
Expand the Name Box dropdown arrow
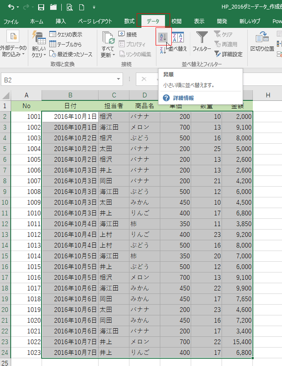[119, 79]
